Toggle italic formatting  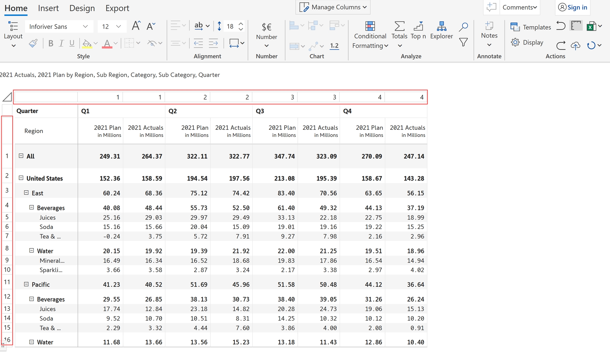point(61,43)
